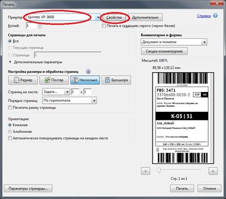Image resolution: width=226 pixels, height=199 pixels.
Task: Enable Автоматически поворачивать страницы checkbox
Action: click(10, 138)
